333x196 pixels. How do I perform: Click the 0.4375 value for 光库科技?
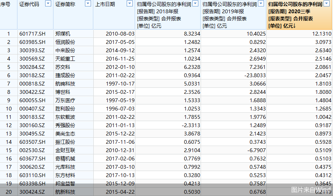click(323, 167)
